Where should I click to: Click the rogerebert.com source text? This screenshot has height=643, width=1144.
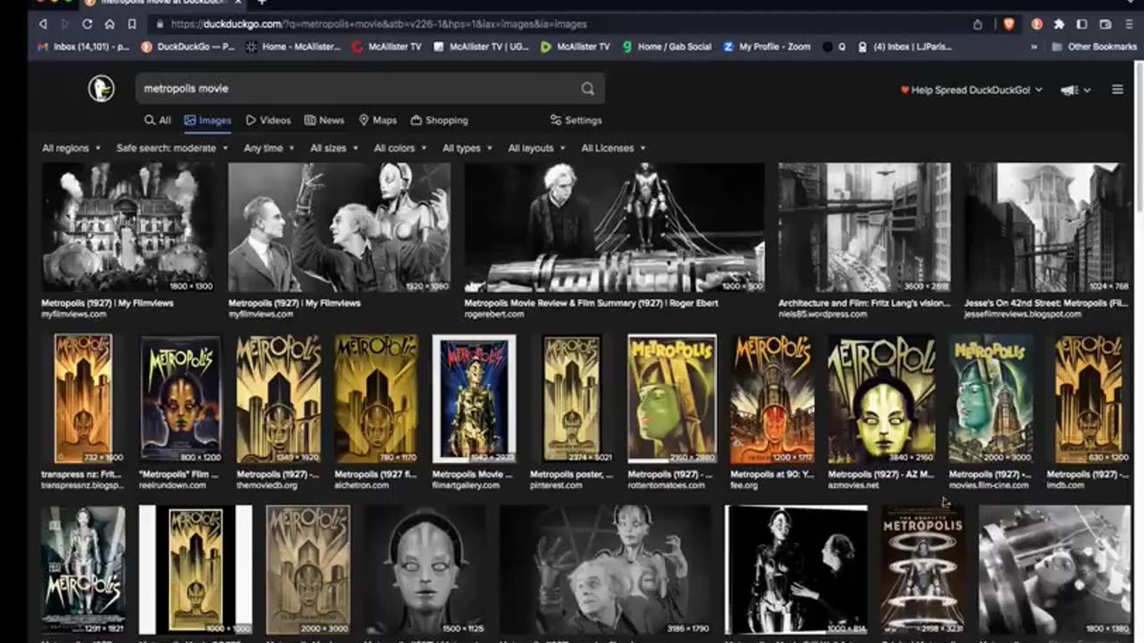[x=493, y=314]
